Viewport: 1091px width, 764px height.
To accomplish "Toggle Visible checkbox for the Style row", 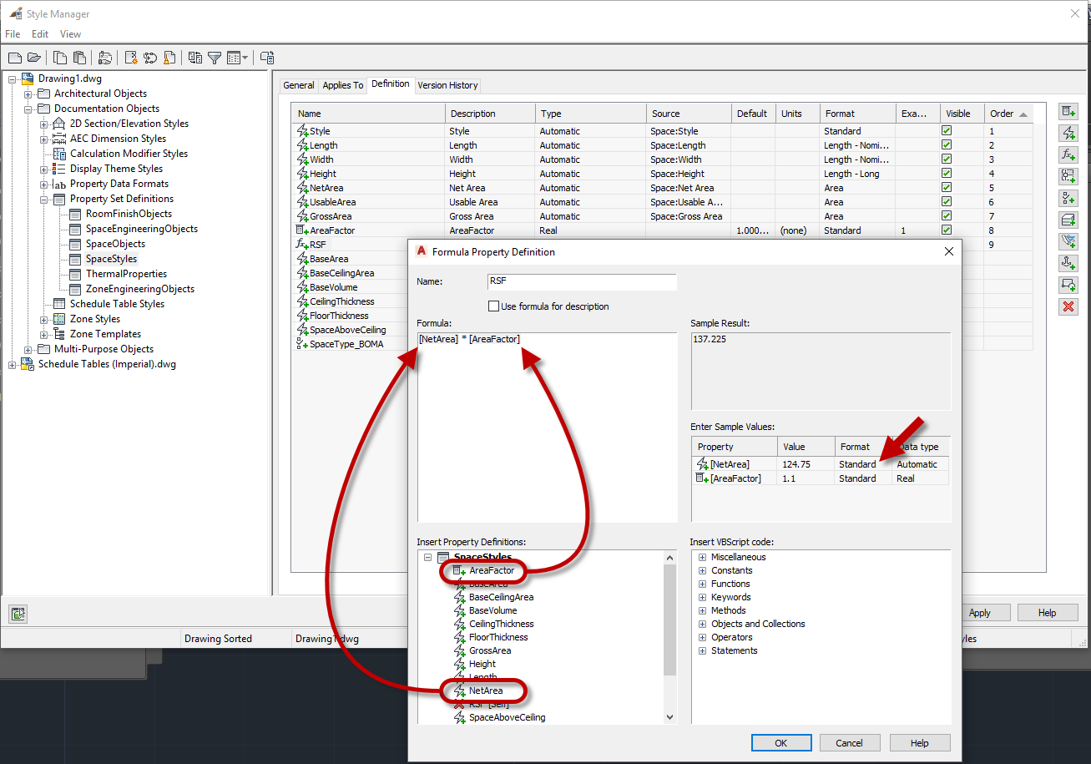I will [x=946, y=131].
